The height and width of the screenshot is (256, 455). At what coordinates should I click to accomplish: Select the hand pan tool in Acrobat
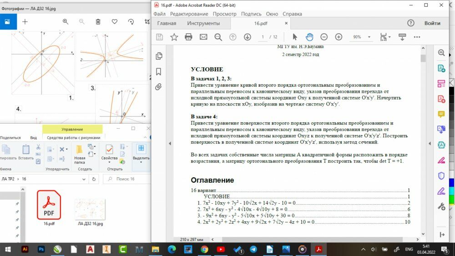309,37
